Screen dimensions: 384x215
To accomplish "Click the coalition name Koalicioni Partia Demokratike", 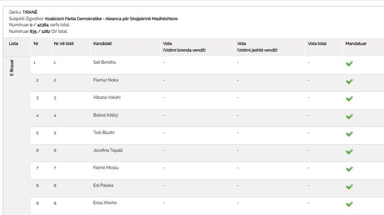I will 73,19.
